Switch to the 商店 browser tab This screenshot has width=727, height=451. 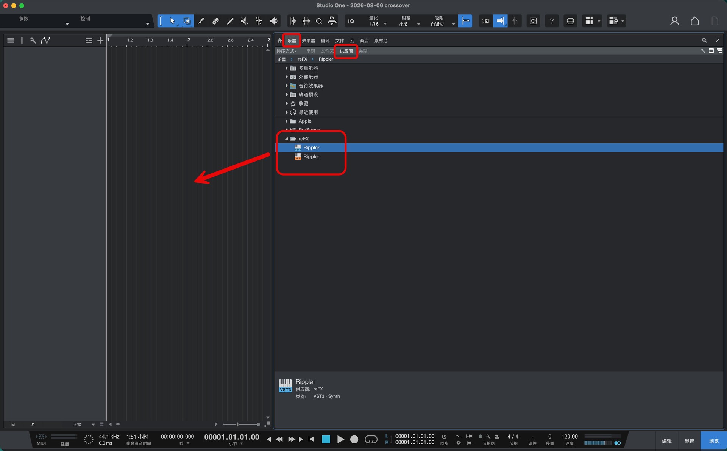click(364, 40)
